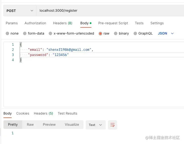
Task: Open the request Headers (8) tab
Action: point(63,23)
